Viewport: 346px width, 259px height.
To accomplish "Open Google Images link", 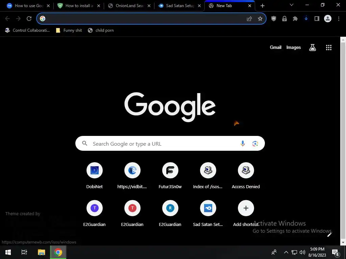I will tap(294, 47).
